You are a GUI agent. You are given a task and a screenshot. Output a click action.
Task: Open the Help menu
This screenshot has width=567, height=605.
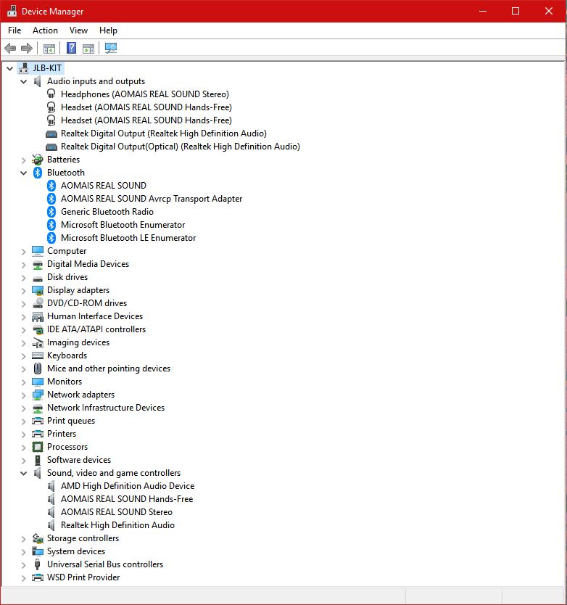108,30
